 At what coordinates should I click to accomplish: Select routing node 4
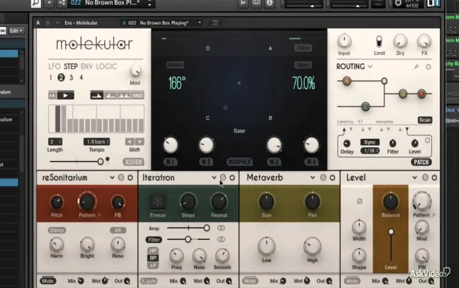347,81
